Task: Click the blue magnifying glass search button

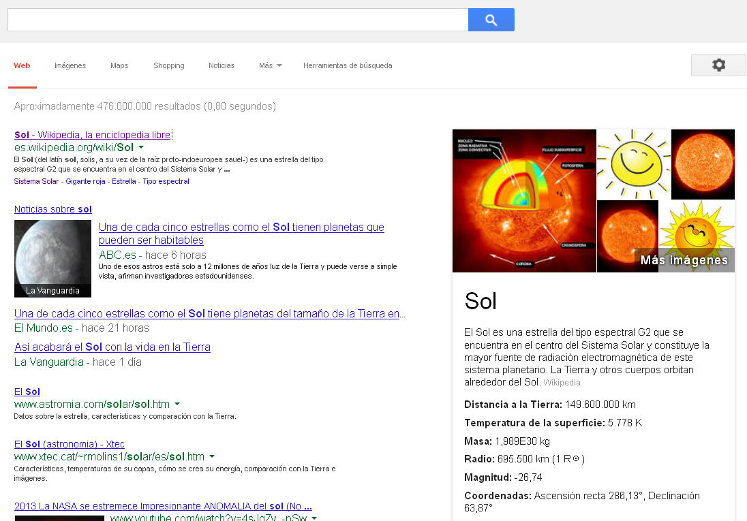Action: pyautogui.click(x=491, y=20)
